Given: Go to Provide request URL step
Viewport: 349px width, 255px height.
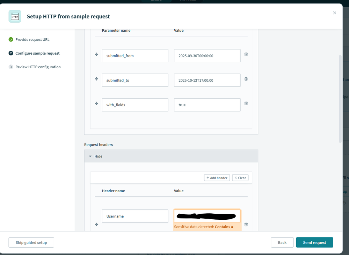Looking at the screenshot, I should [32, 39].
